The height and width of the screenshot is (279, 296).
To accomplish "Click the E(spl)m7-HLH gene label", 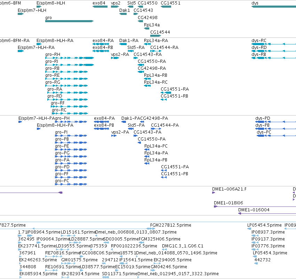I will tap(32, 10).
